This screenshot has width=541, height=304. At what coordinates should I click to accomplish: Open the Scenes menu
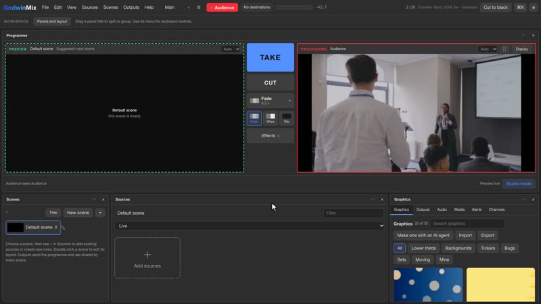[x=110, y=7]
